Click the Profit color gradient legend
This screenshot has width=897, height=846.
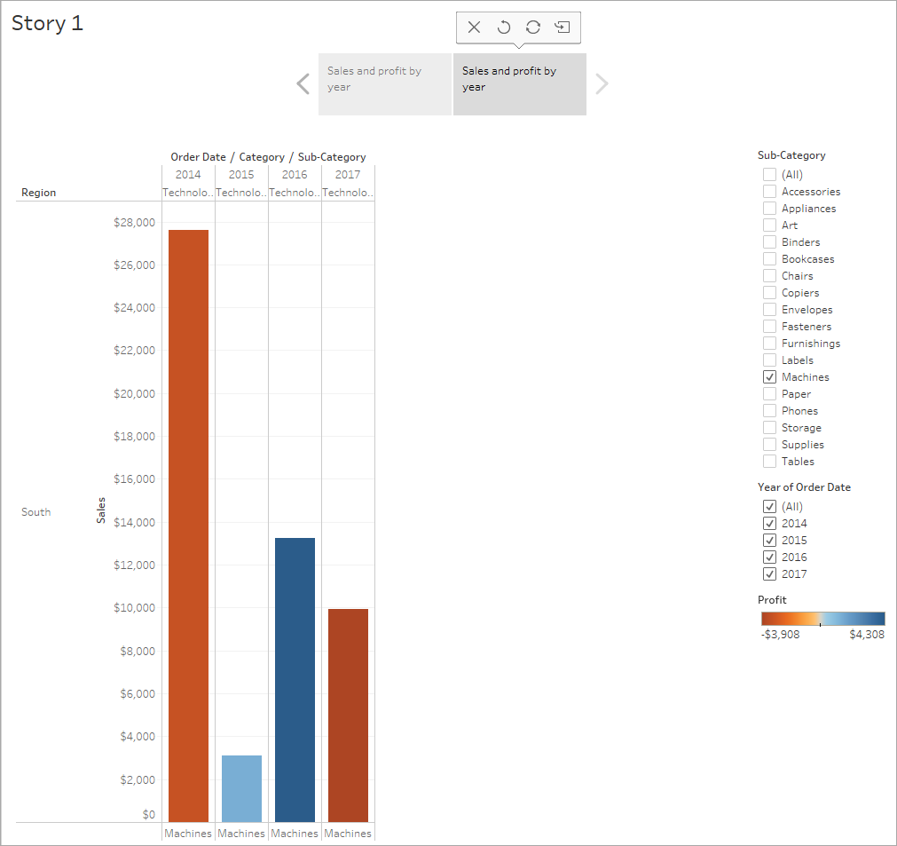point(822,619)
